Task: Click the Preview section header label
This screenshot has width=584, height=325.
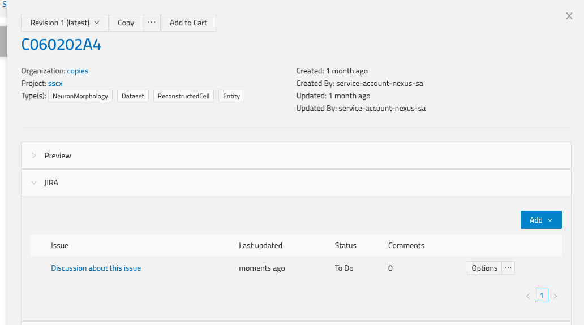Action: point(58,155)
